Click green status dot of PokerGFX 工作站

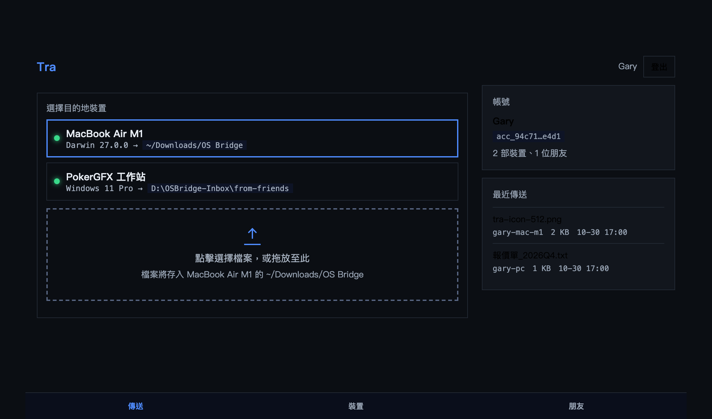tap(57, 181)
